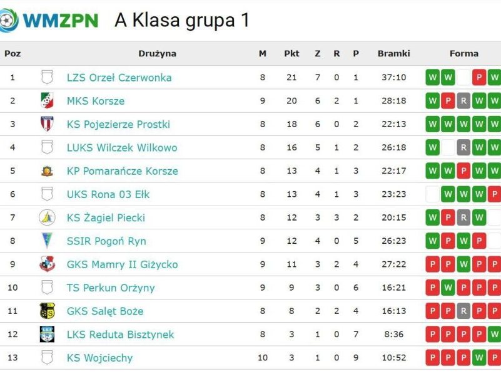
Task: Open KS Wojciechy team link
Action: 99,358
